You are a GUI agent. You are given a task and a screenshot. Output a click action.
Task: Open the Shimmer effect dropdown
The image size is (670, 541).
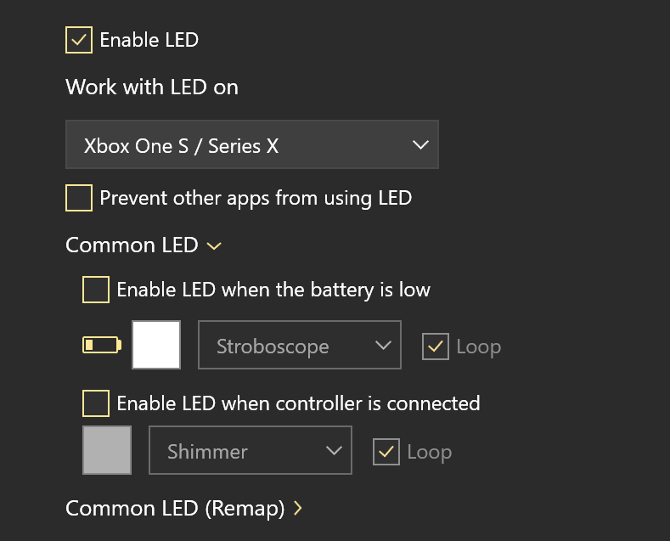click(x=250, y=451)
